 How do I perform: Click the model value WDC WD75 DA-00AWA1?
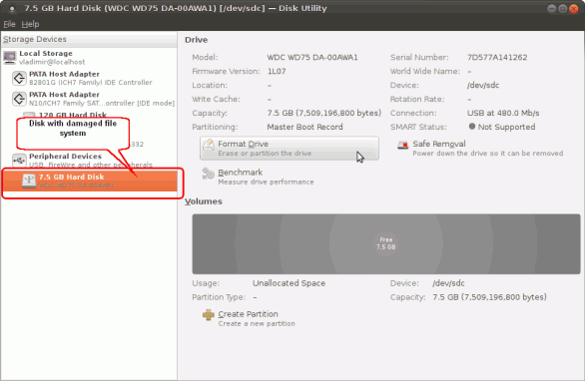click(x=312, y=58)
